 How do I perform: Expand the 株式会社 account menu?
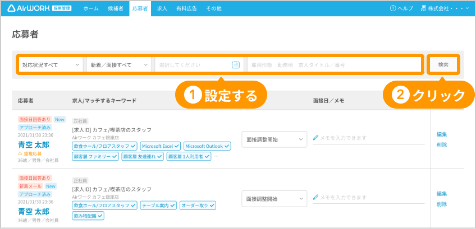[x=445, y=8]
